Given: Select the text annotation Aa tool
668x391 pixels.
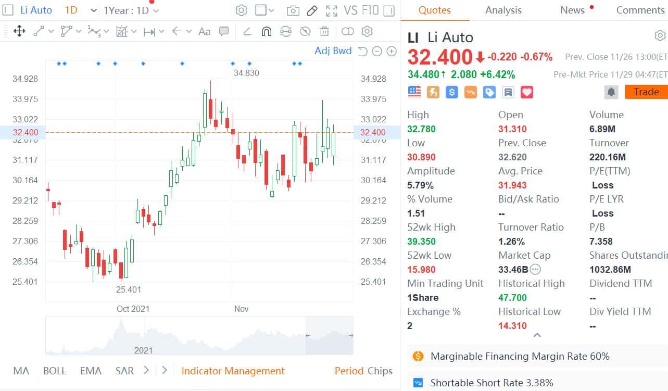Looking at the screenshot, I should click(x=204, y=31).
